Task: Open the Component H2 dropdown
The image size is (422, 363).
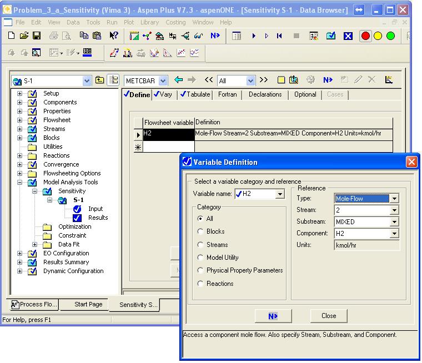Action: tap(394, 234)
